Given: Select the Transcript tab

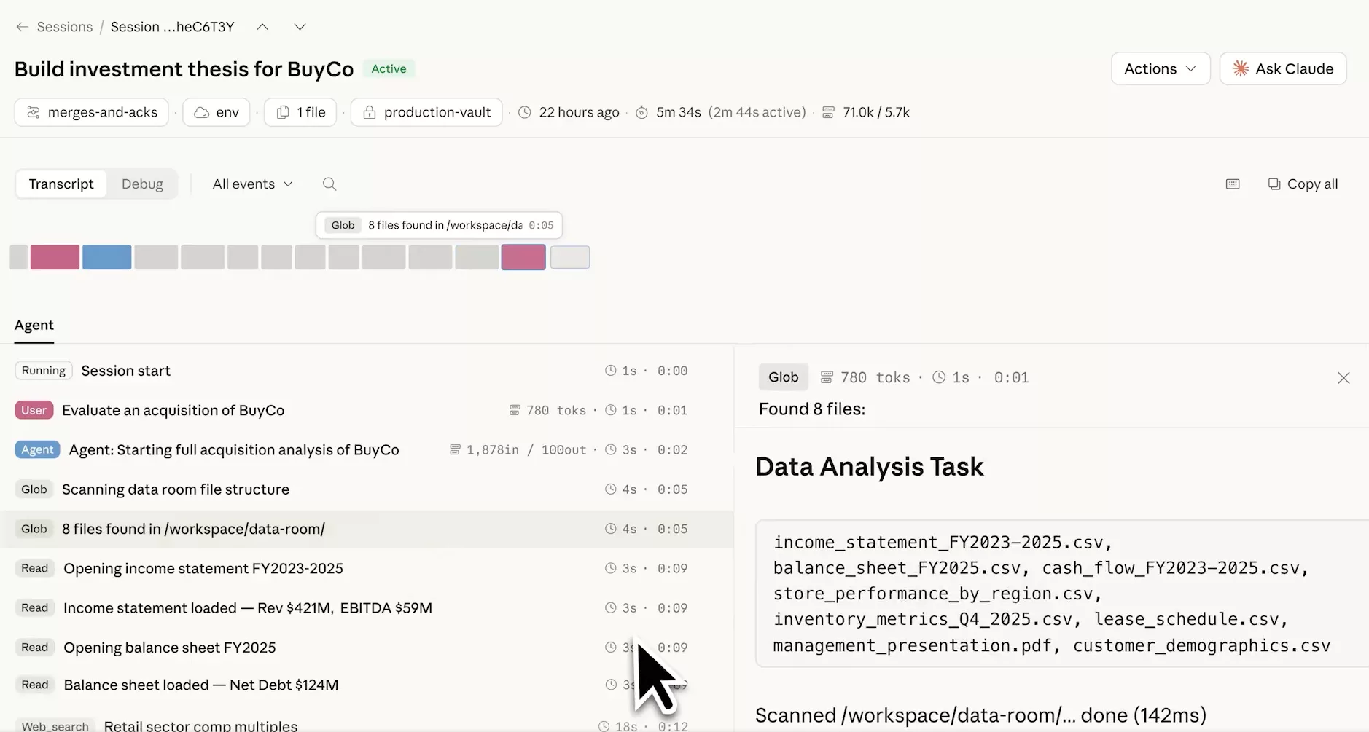Looking at the screenshot, I should click(61, 184).
